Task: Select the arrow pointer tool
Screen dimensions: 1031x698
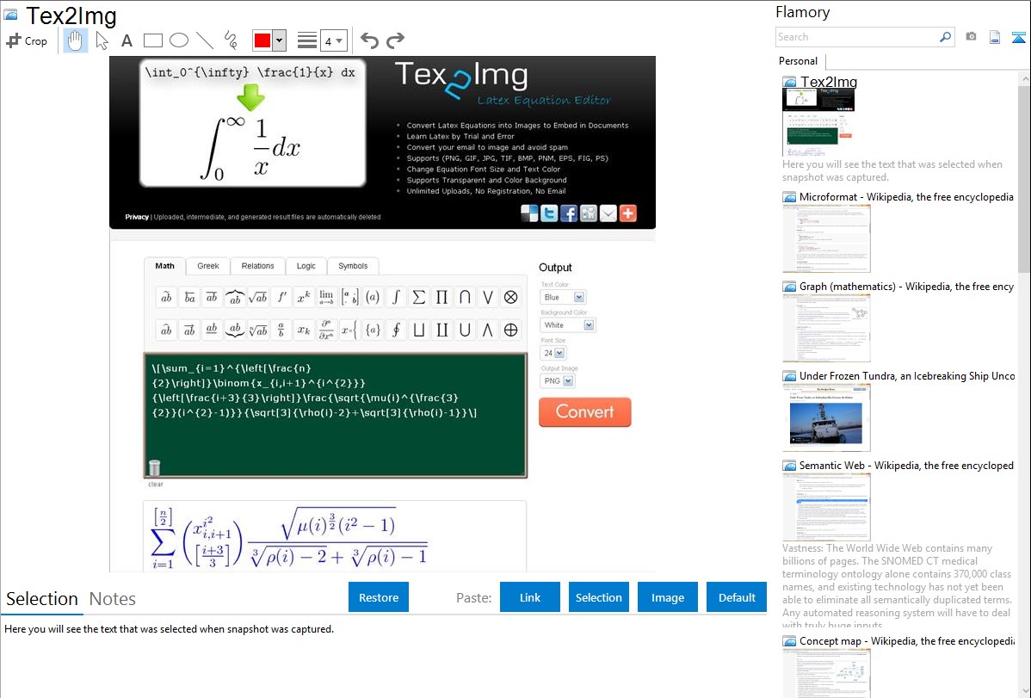Action: 102,40
